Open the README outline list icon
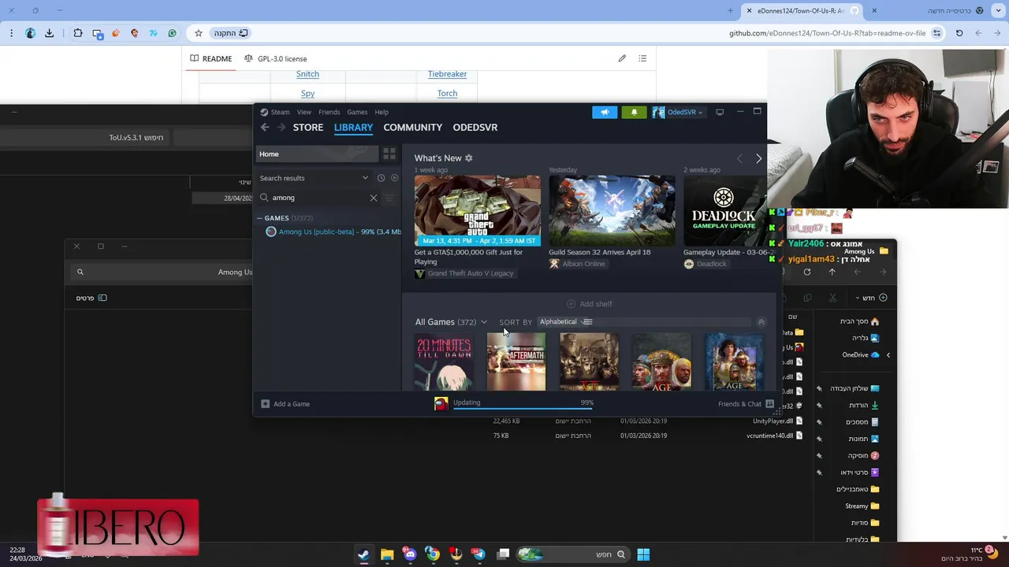The image size is (1009, 567). pyautogui.click(x=642, y=58)
